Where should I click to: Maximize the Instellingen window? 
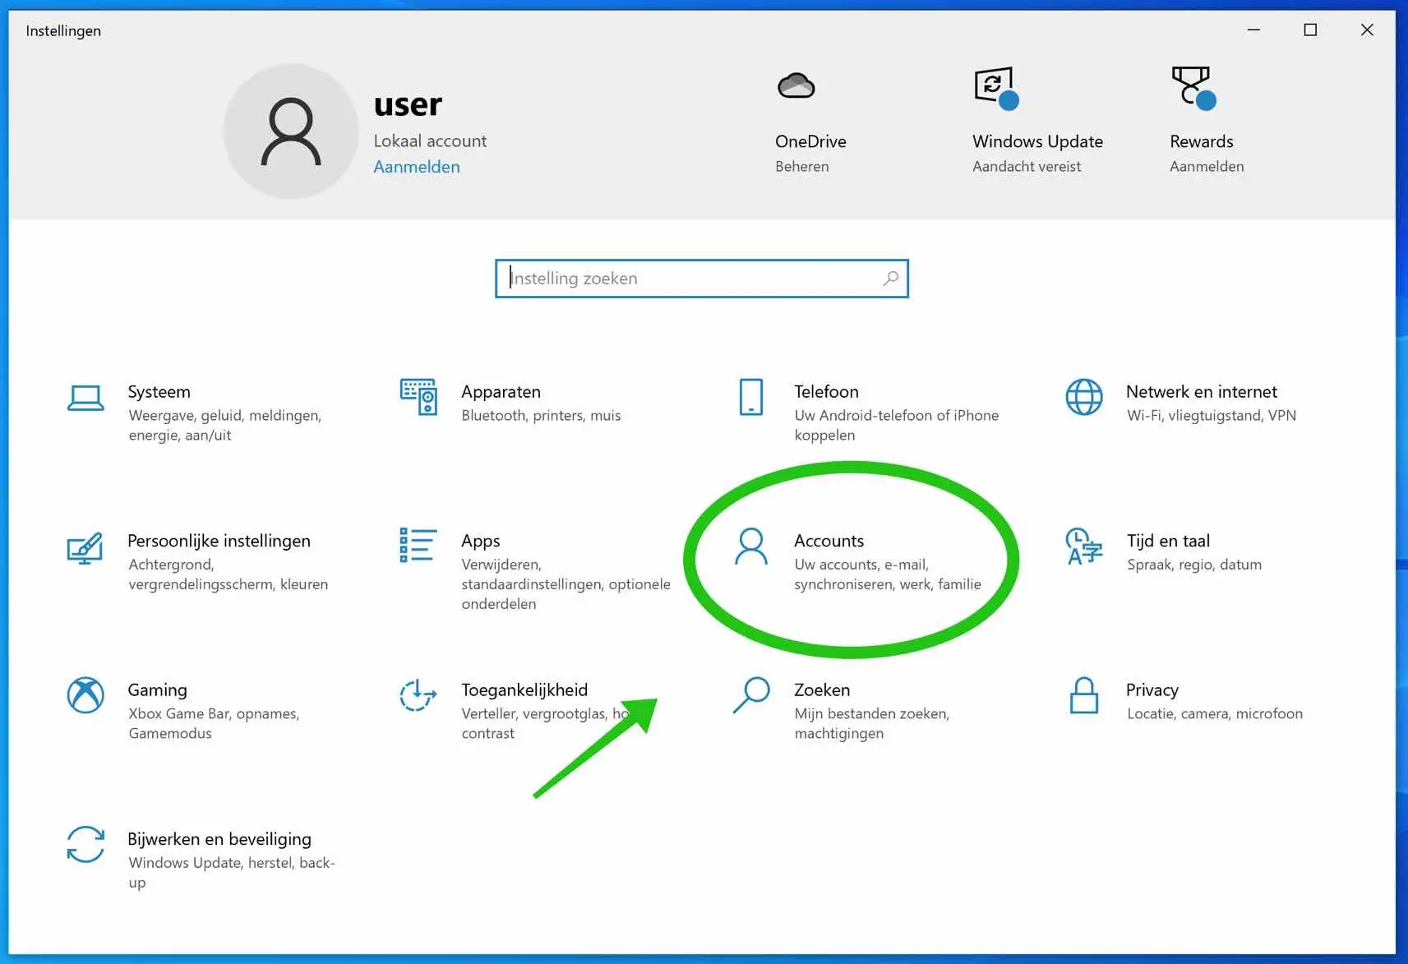[x=1310, y=30]
